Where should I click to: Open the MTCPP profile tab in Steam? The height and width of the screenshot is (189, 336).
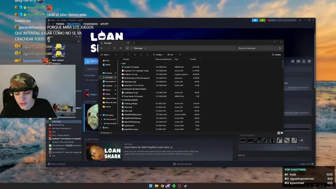coord(104,24)
